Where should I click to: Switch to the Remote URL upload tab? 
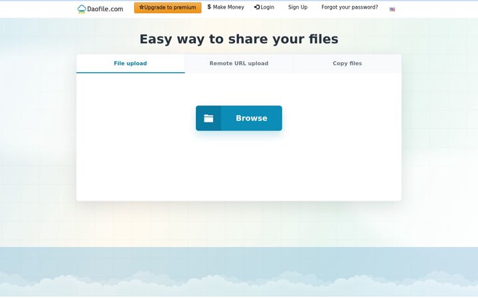(x=239, y=64)
